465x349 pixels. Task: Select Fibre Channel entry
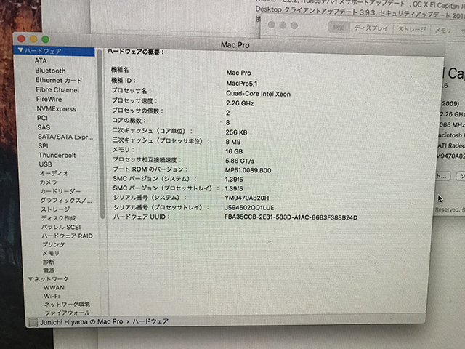57,90
